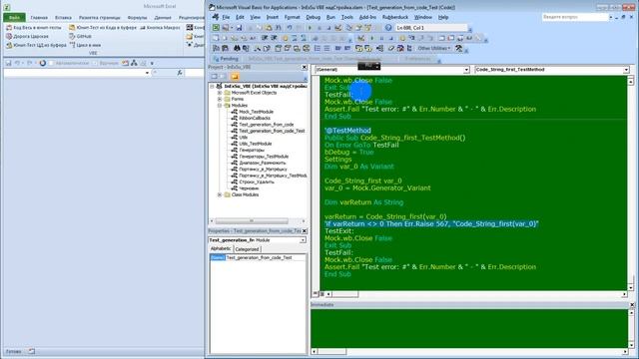Open the Window menu in VBA editor
This screenshot has height=359, width=639.
pyautogui.click(x=422, y=17)
